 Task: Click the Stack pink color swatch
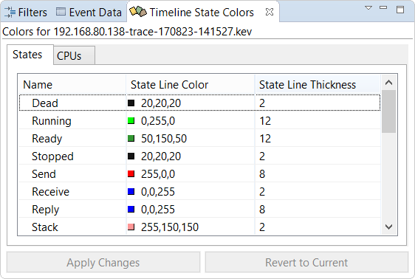[x=131, y=227]
